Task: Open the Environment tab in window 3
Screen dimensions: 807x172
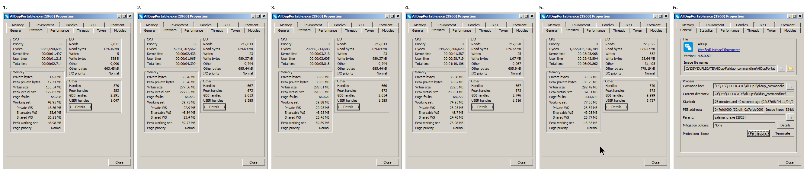Action: 313,25
